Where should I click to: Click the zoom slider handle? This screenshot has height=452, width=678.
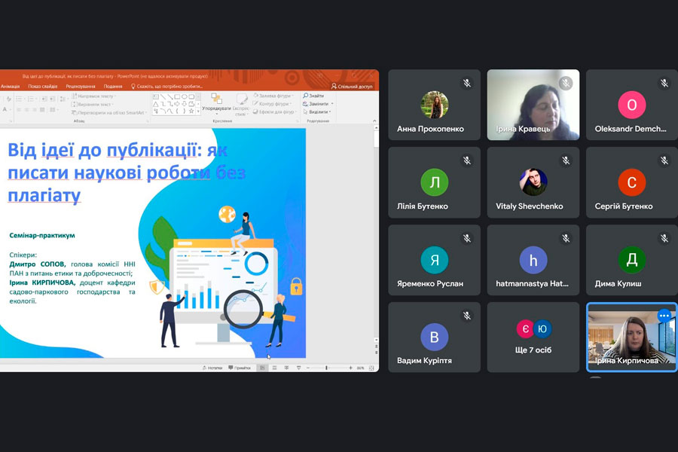326,368
